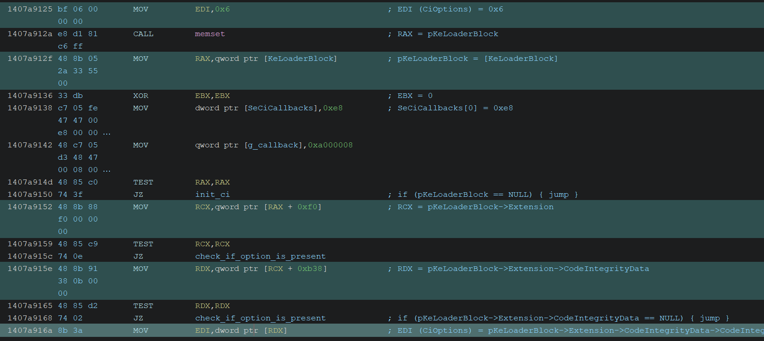Click the RDX,RDX operand
This screenshot has height=341, width=764.
(x=213, y=306)
